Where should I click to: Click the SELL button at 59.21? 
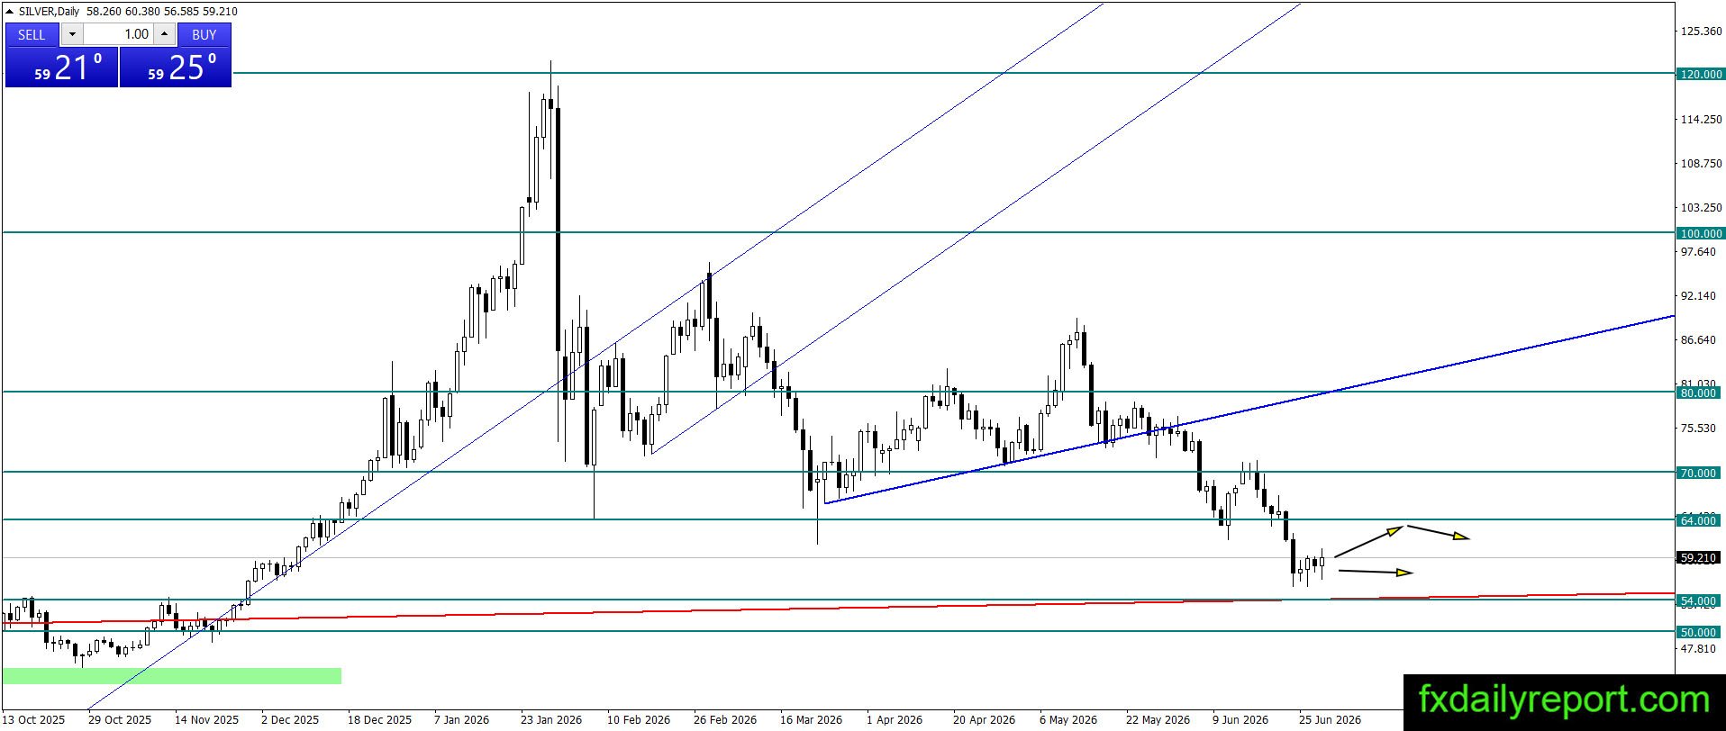click(x=61, y=67)
